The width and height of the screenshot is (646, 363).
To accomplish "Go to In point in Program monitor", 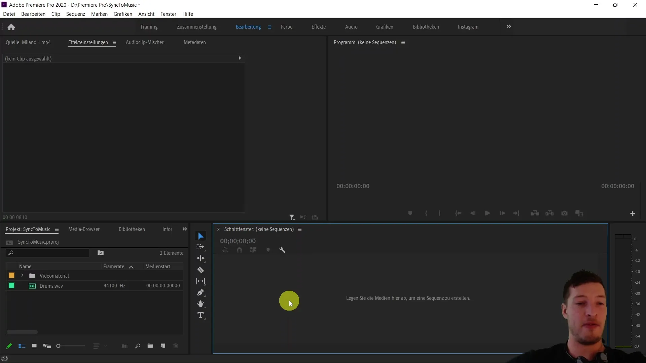I will 458,213.
